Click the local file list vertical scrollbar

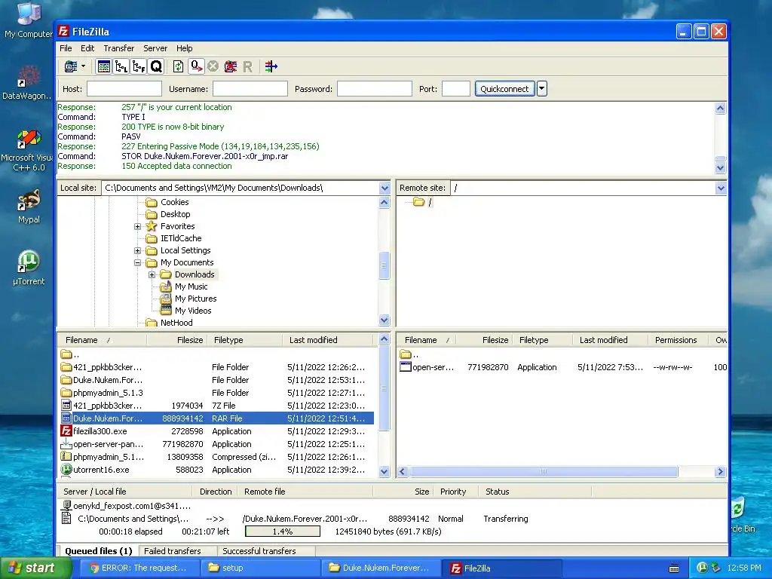pos(384,389)
